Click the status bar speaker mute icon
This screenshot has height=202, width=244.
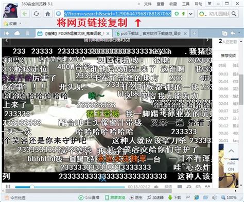pos(215,197)
